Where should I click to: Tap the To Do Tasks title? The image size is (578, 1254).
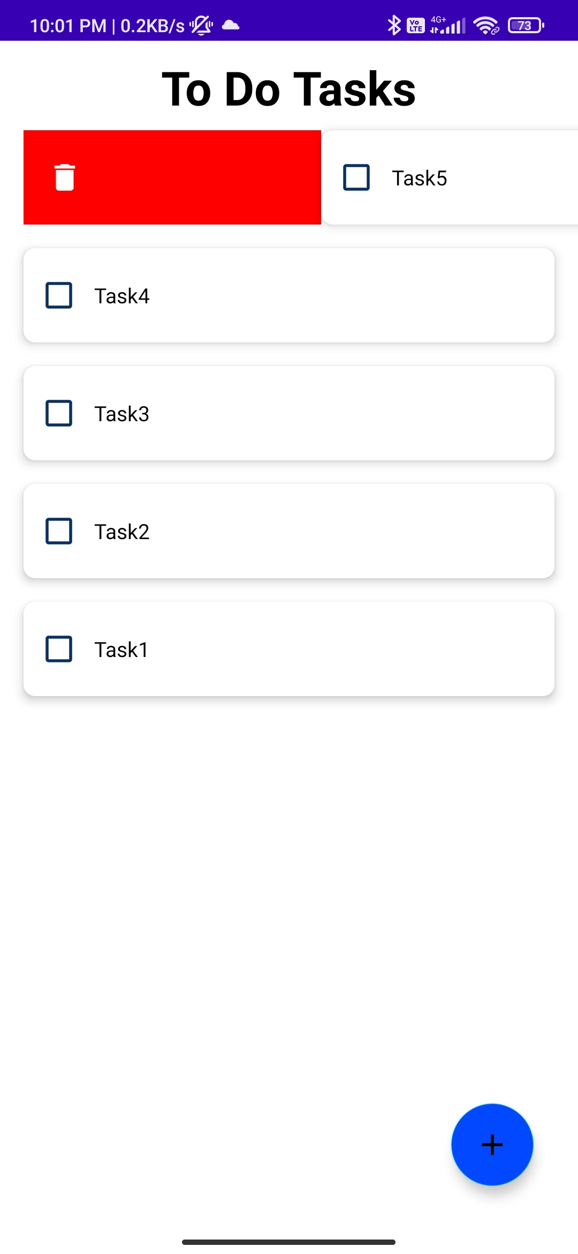288,88
